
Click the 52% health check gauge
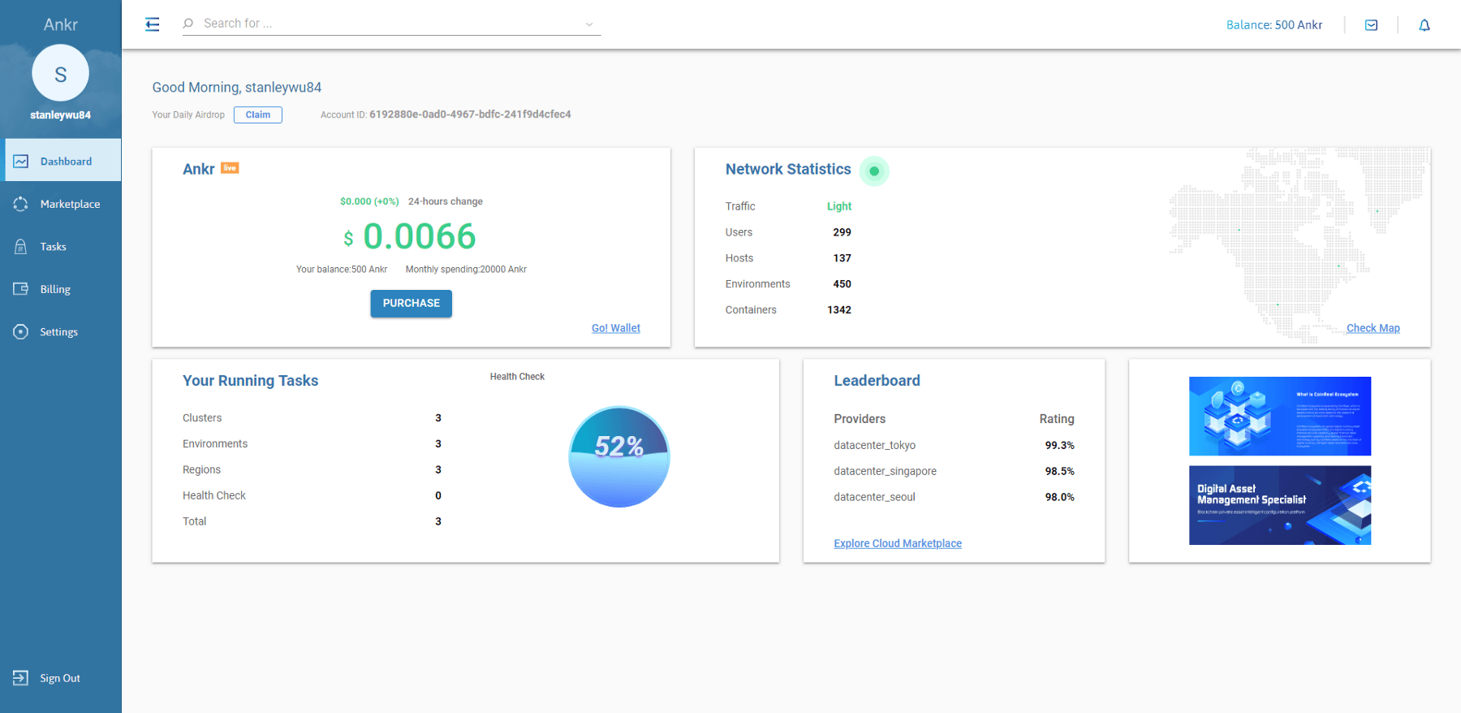point(619,456)
